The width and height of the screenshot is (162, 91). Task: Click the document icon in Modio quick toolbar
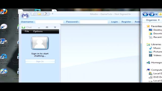(33, 14)
